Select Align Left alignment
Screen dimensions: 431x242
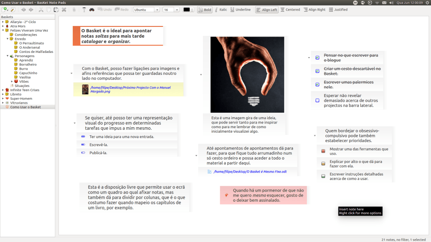[x=266, y=10]
